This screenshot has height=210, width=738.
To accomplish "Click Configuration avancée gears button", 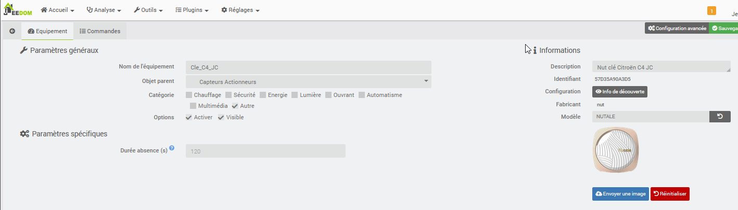I will [x=677, y=29].
